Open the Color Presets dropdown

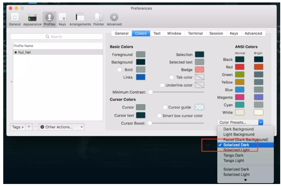tap(241, 122)
